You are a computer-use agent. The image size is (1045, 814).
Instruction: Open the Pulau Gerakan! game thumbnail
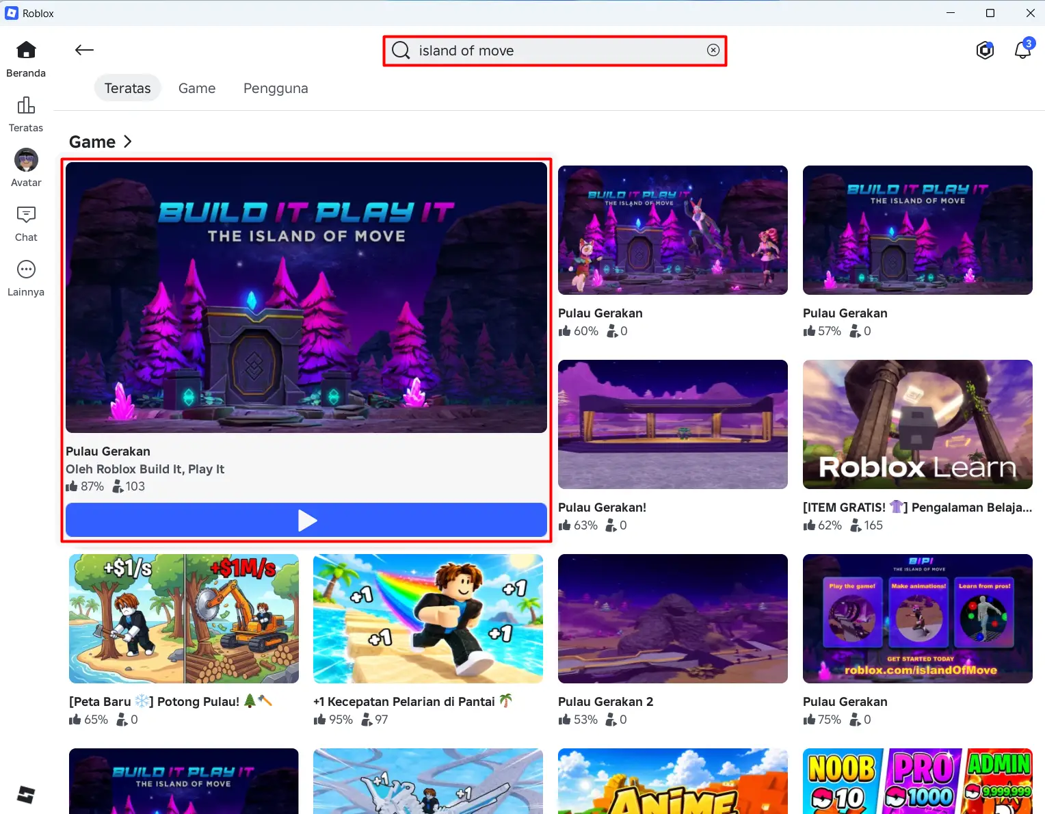point(673,424)
